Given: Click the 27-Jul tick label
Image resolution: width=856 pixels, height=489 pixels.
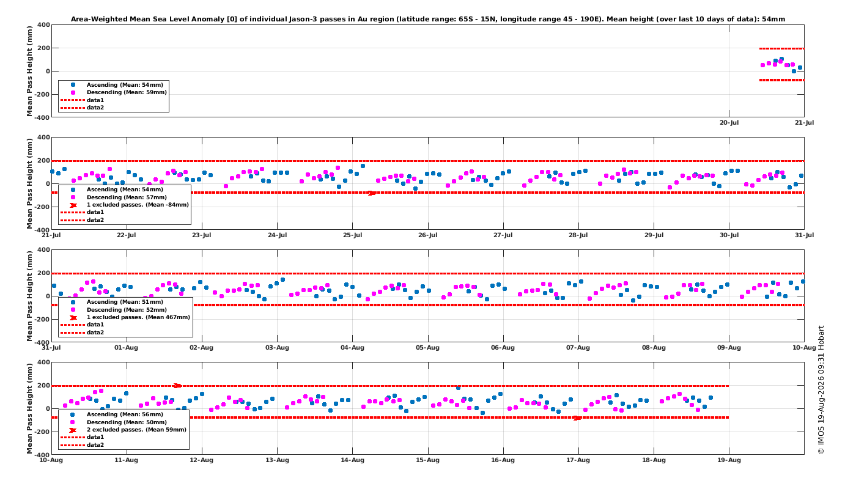Looking at the screenshot, I should [x=503, y=235].
